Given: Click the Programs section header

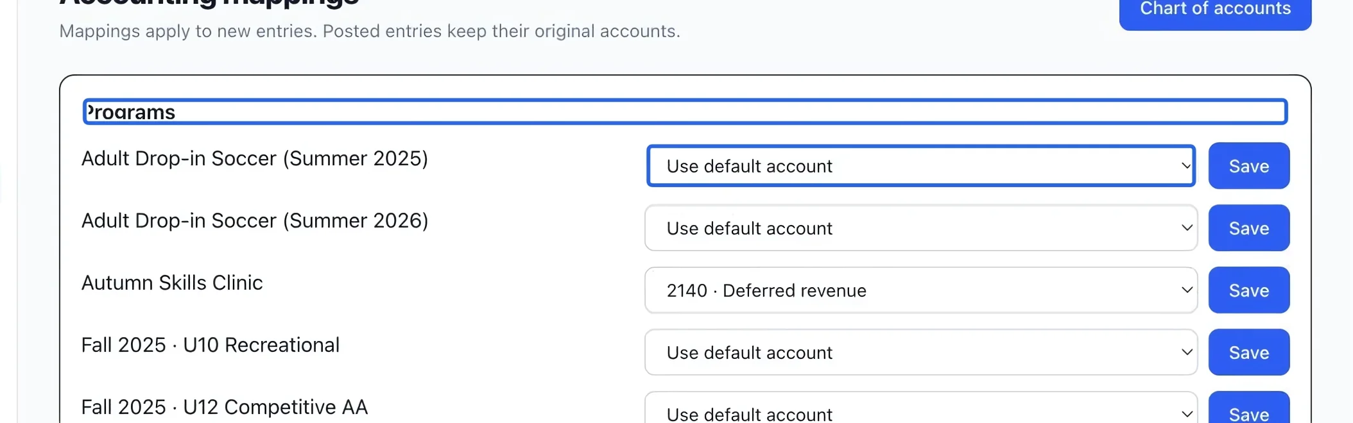Looking at the screenshot, I should pyautogui.click(x=685, y=112).
